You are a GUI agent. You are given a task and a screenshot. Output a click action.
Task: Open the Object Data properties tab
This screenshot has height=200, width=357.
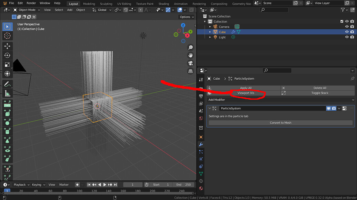tap(201, 173)
